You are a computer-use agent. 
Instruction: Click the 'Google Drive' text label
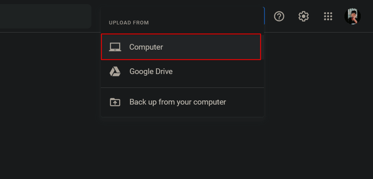point(151,71)
